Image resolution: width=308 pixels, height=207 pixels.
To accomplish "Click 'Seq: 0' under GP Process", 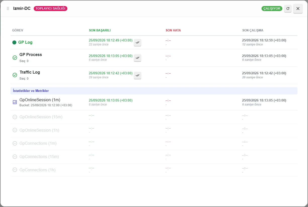I will coord(24,61).
